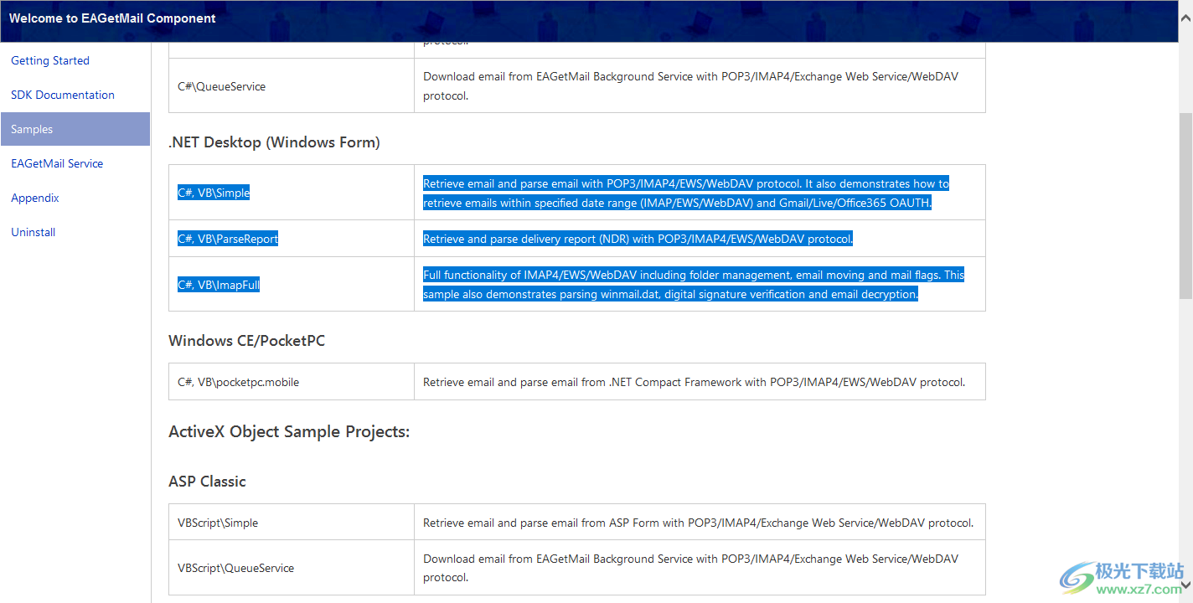The width and height of the screenshot is (1193, 603).
Task: Open the Appendix sidebar link
Action: pos(35,198)
